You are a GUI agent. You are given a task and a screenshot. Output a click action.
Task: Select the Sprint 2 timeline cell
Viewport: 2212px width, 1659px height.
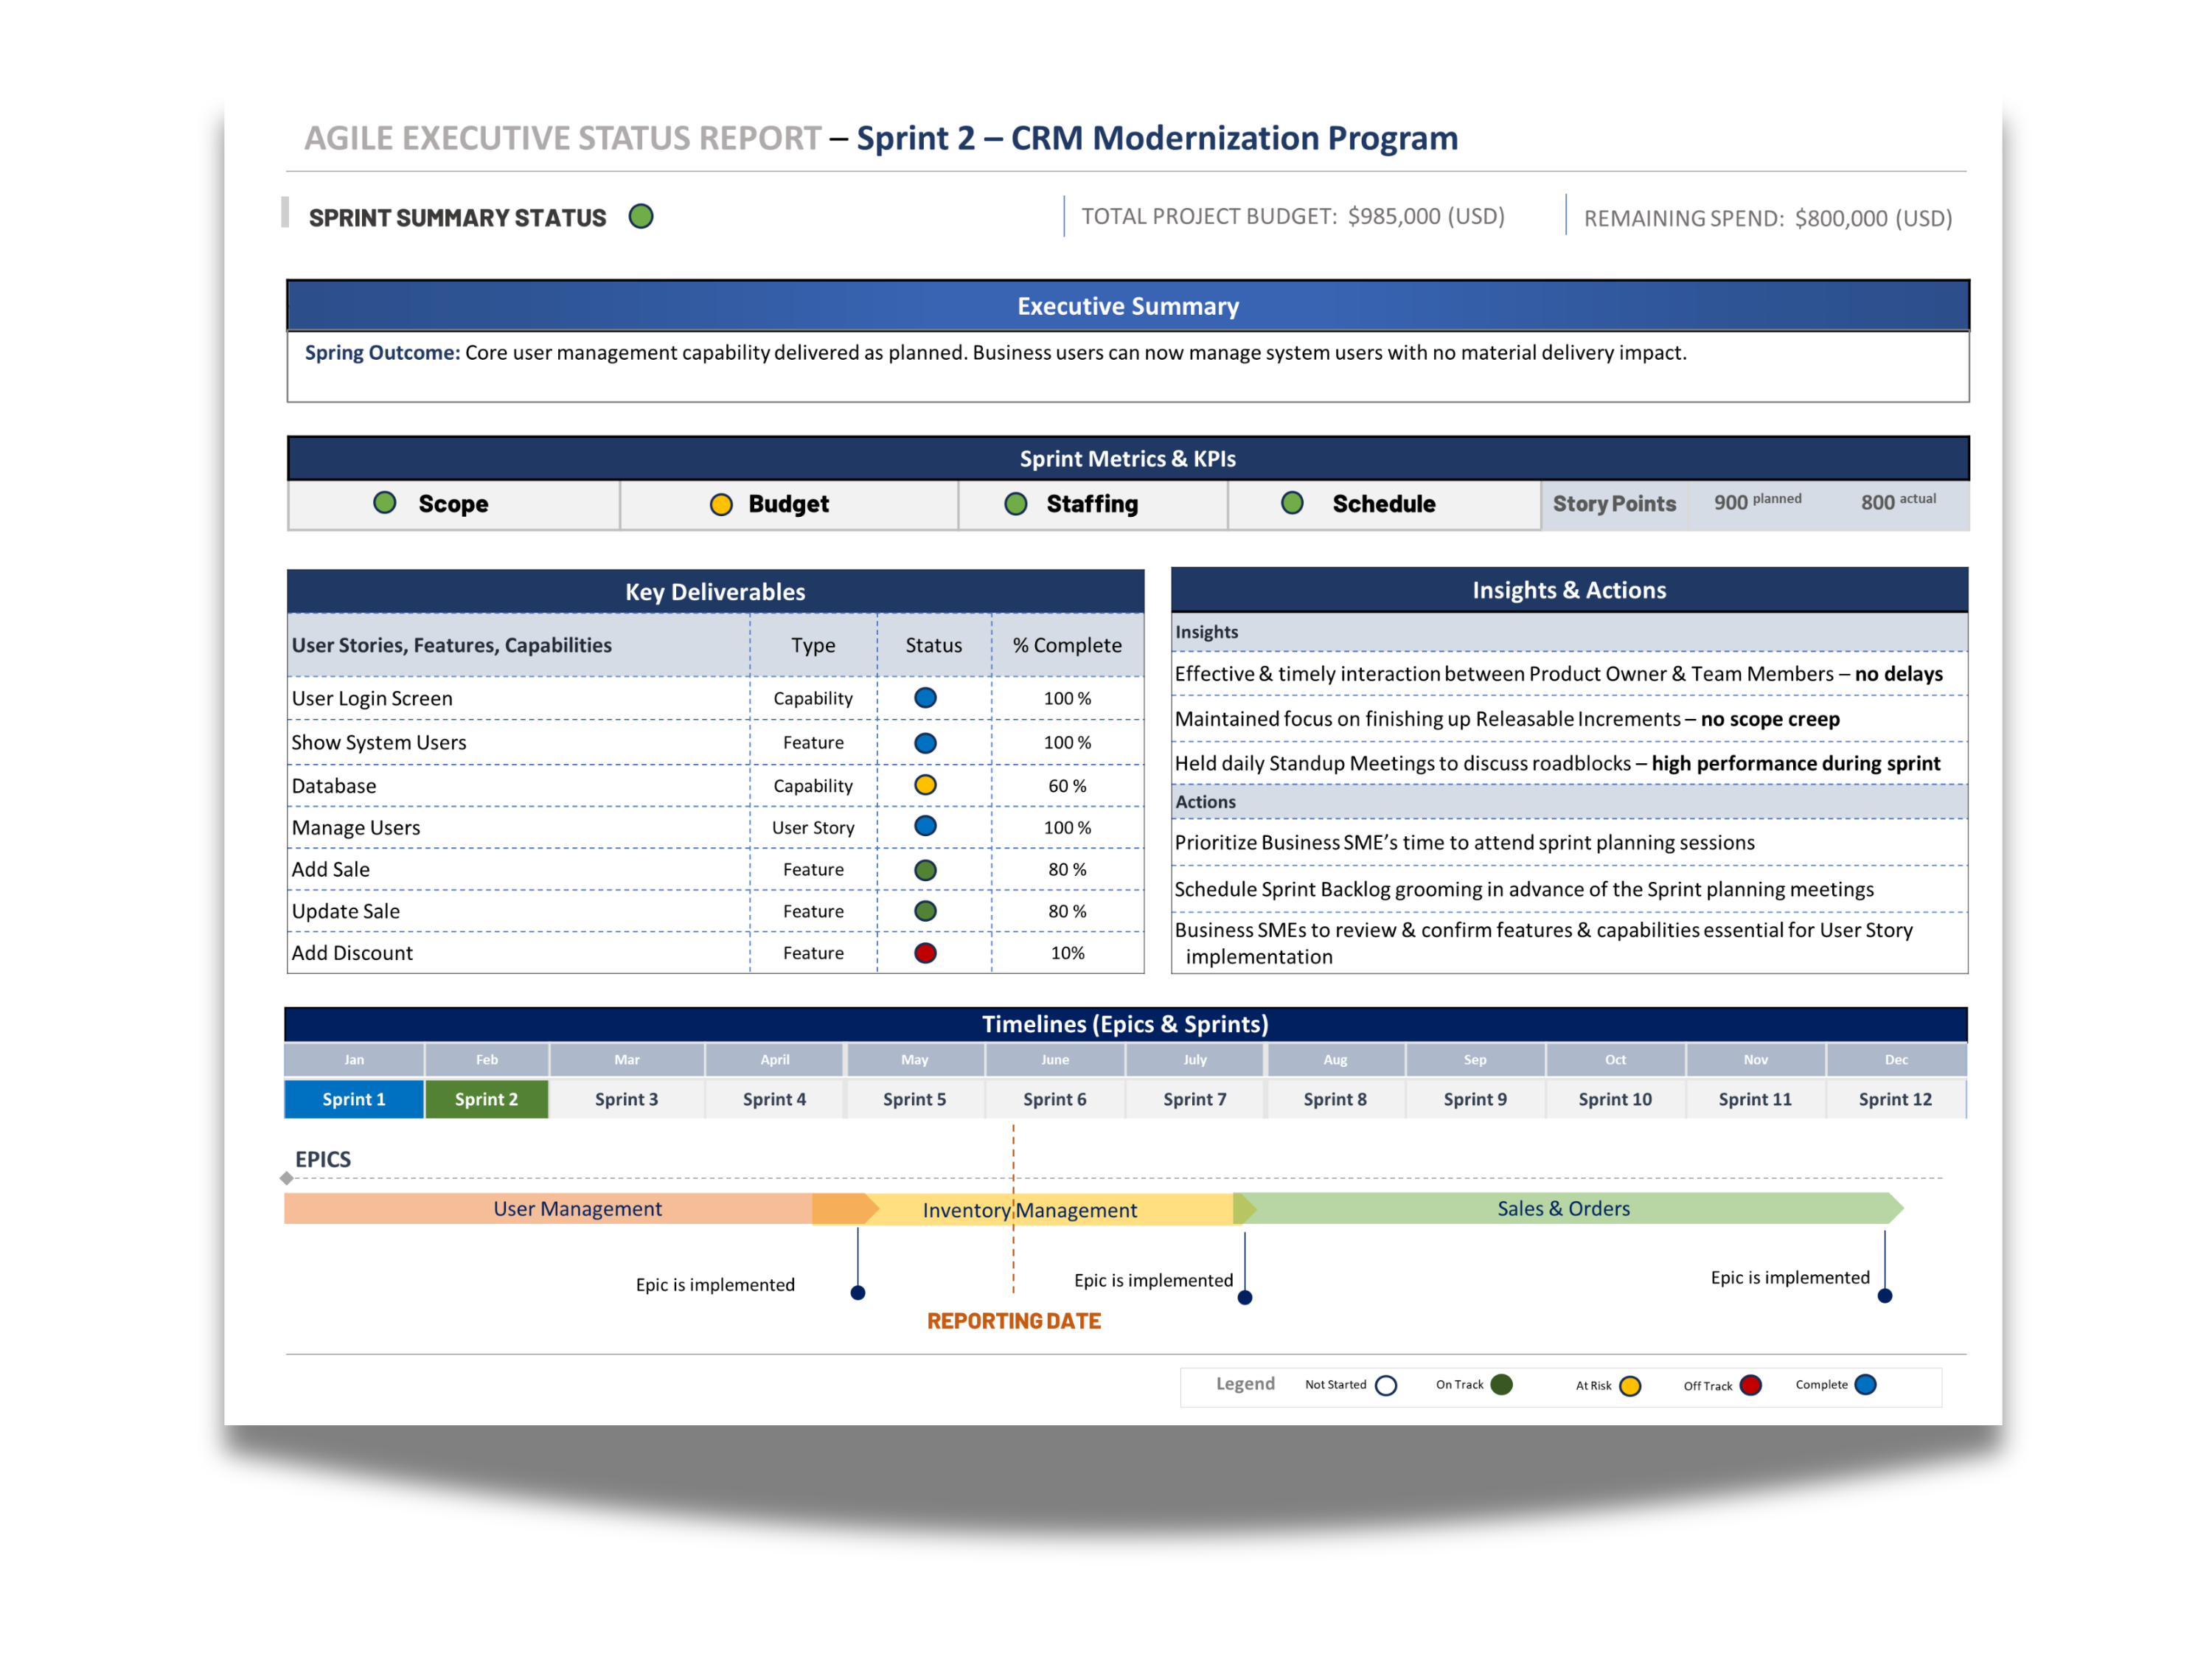(x=487, y=1099)
